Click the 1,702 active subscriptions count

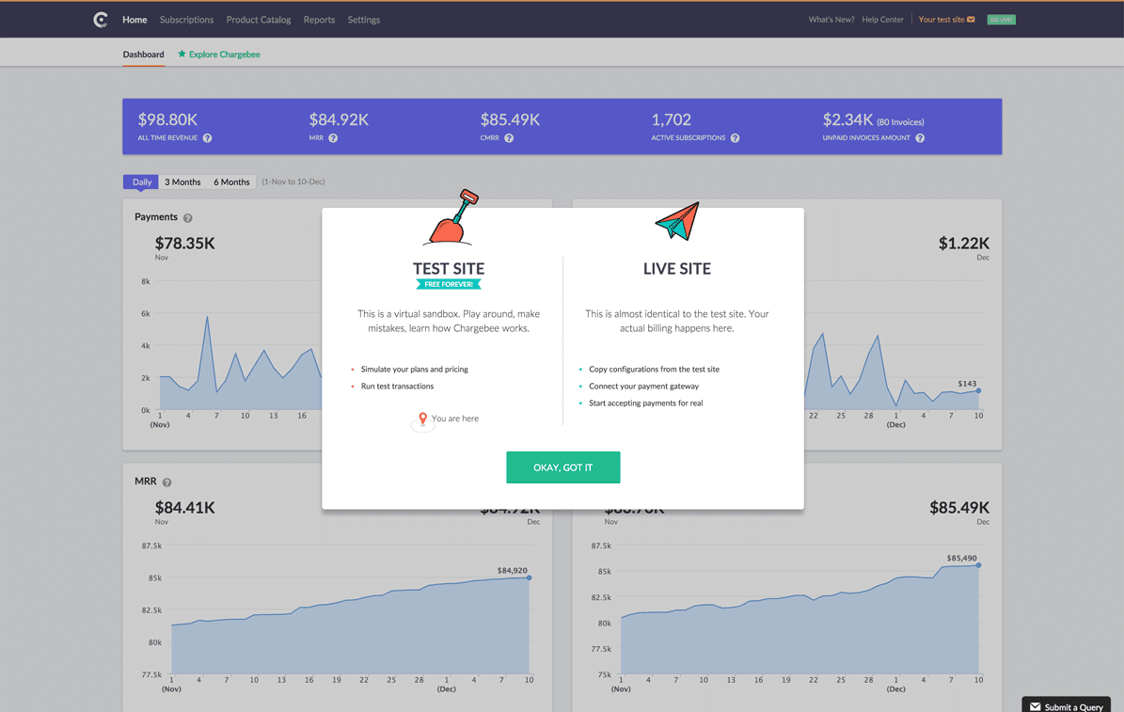coord(672,119)
